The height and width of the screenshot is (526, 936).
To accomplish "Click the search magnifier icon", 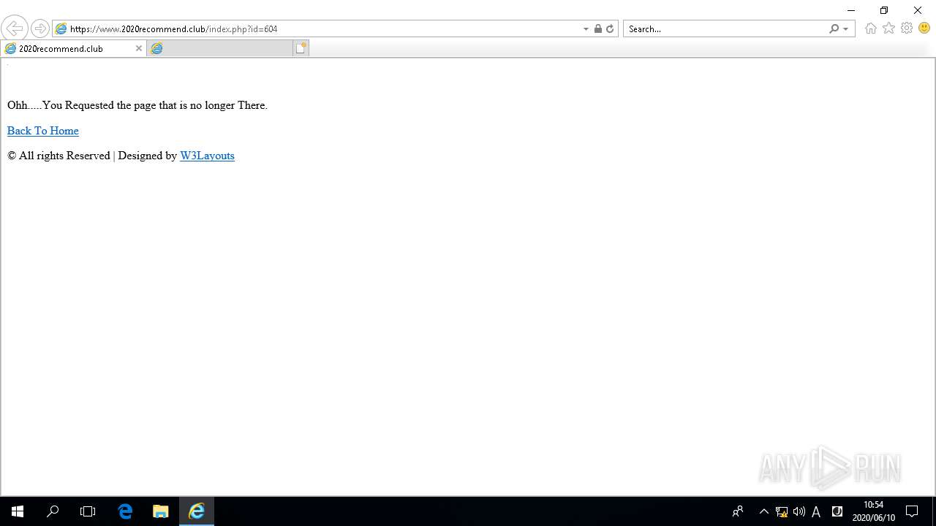I will [834, 29].
